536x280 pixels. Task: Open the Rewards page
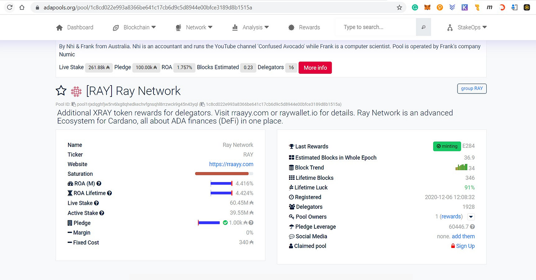click(x=304, y=27)
